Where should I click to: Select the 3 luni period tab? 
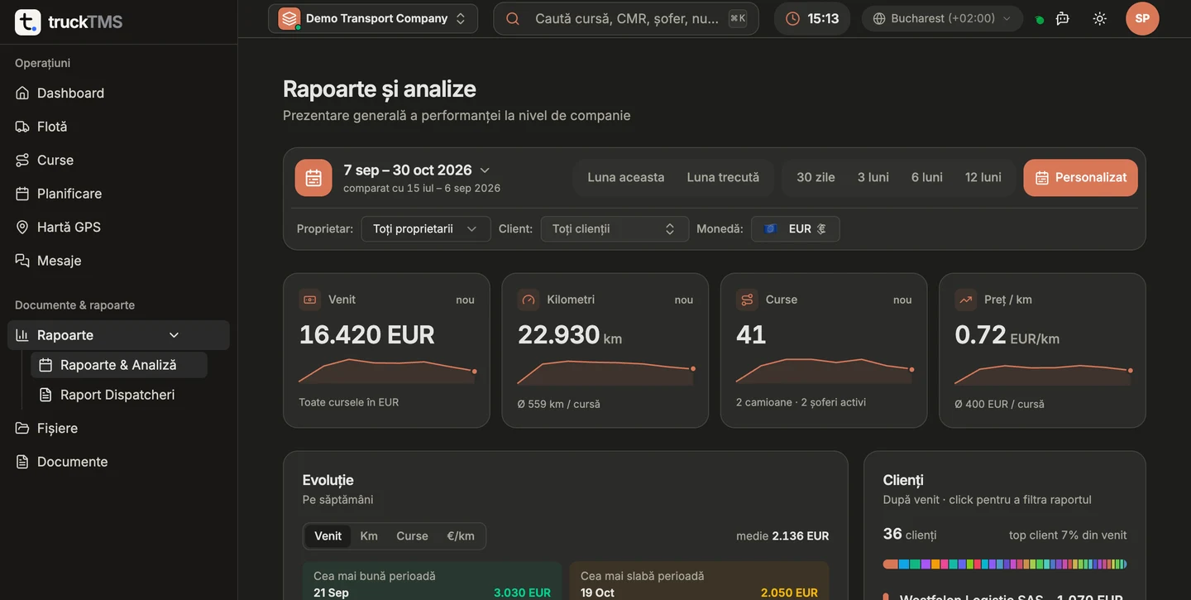873,177
